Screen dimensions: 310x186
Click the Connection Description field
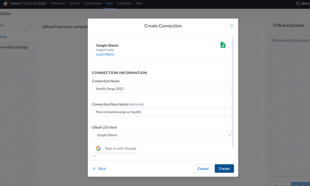point(161,112)
